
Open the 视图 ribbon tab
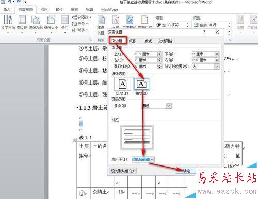89,9
